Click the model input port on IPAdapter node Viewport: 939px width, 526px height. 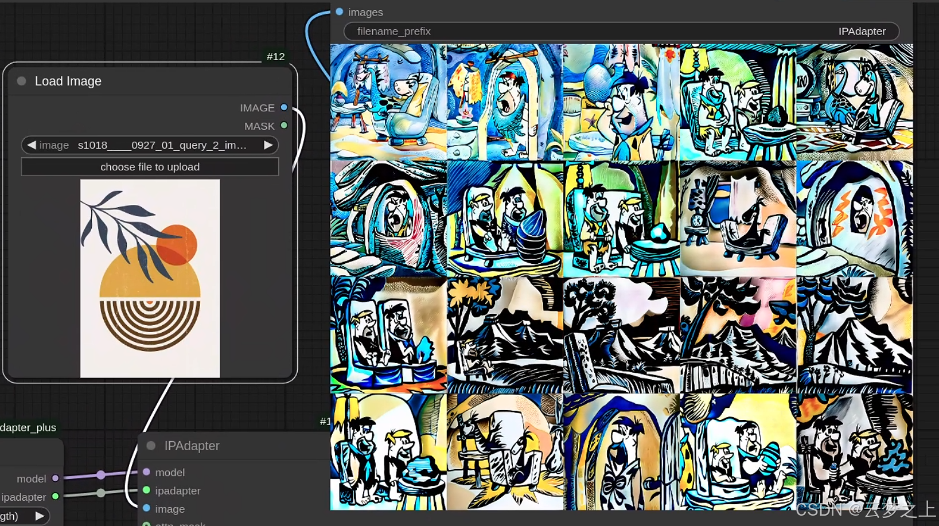[146, 472]
